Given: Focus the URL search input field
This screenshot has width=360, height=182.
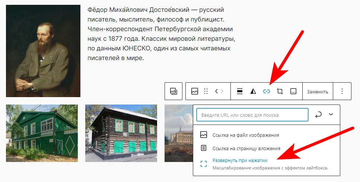Looking at the screenshot, I should coord(252,115).
